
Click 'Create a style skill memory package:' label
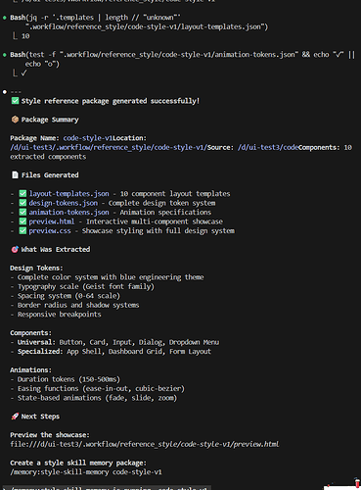click(78, 463)
